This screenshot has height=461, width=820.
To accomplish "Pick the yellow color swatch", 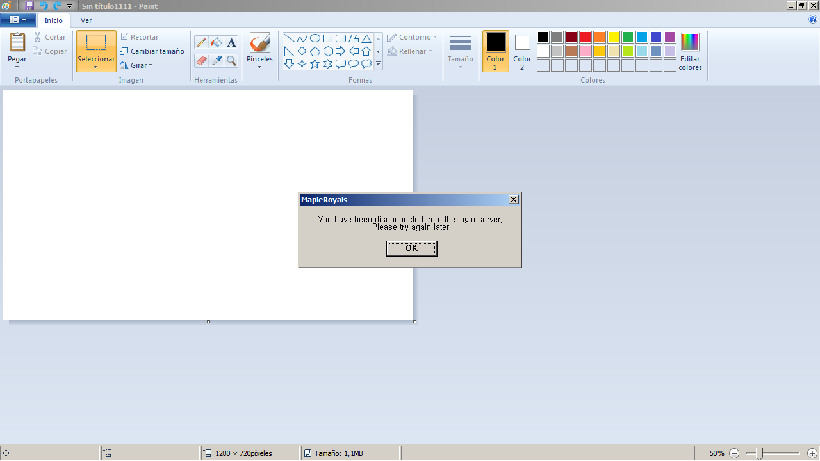I will [x=614, y=37].
